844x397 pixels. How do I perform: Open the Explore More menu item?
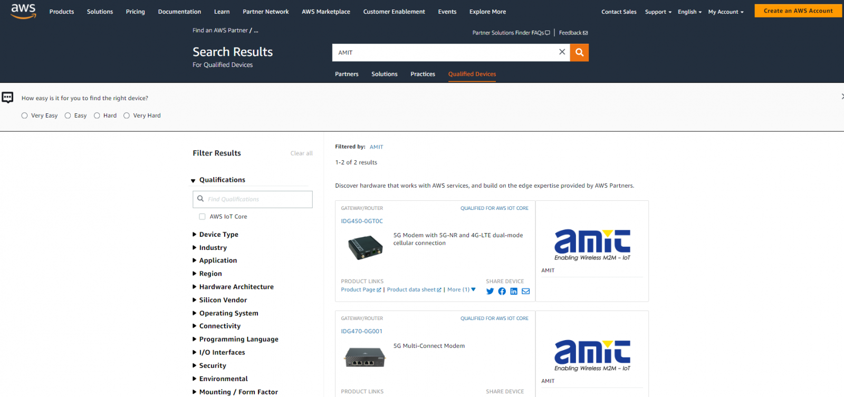pyautogui.click(x=488, y=12)
